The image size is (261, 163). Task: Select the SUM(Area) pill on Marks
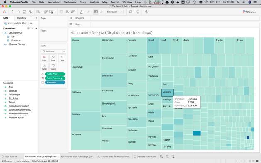[55, 74]
